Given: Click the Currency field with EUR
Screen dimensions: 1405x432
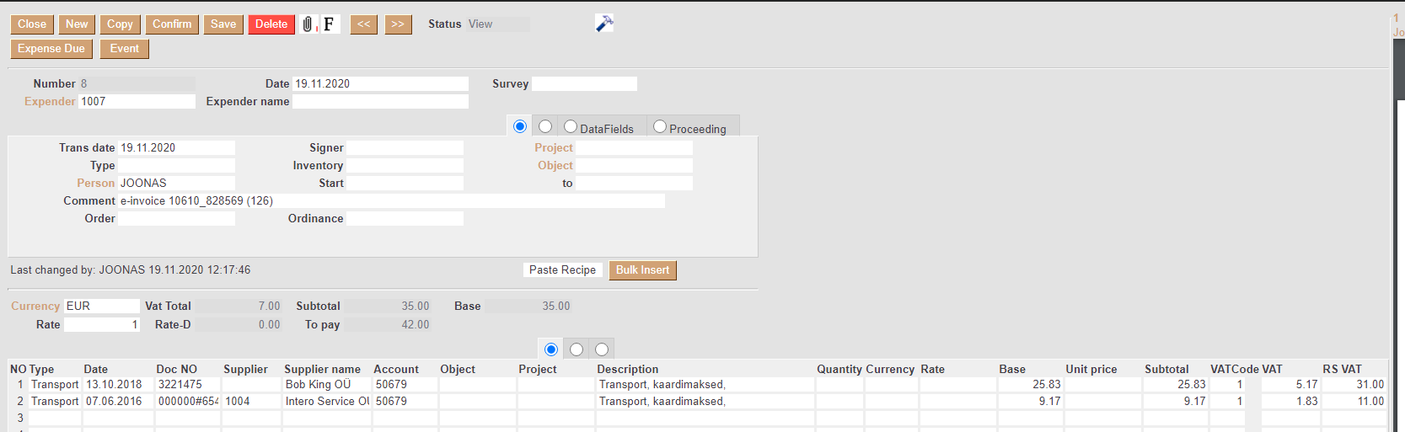Looking at the screenshot, I should [102, 306].
